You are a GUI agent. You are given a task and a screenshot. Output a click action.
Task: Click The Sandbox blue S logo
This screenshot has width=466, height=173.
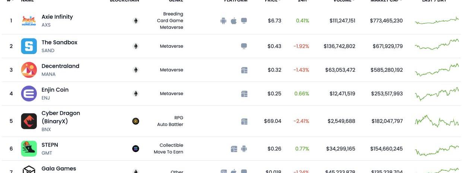point(29,46)
